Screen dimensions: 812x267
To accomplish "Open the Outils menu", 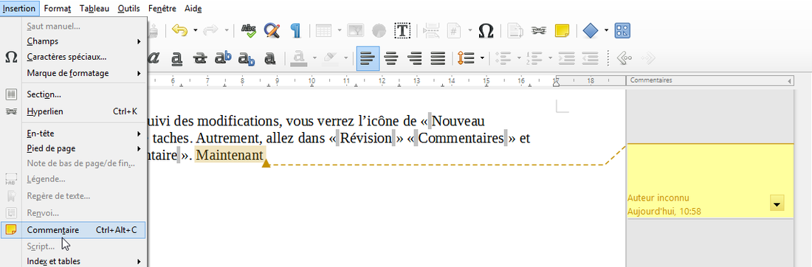I will (128, 8).
